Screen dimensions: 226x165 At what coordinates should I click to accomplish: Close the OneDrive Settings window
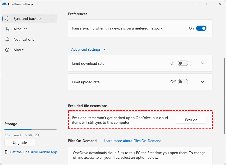[220, 4]
